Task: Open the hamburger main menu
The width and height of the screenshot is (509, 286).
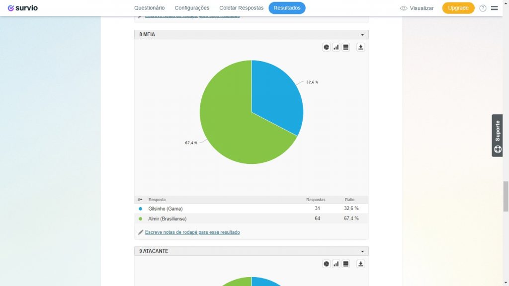Action: point(495,8)
